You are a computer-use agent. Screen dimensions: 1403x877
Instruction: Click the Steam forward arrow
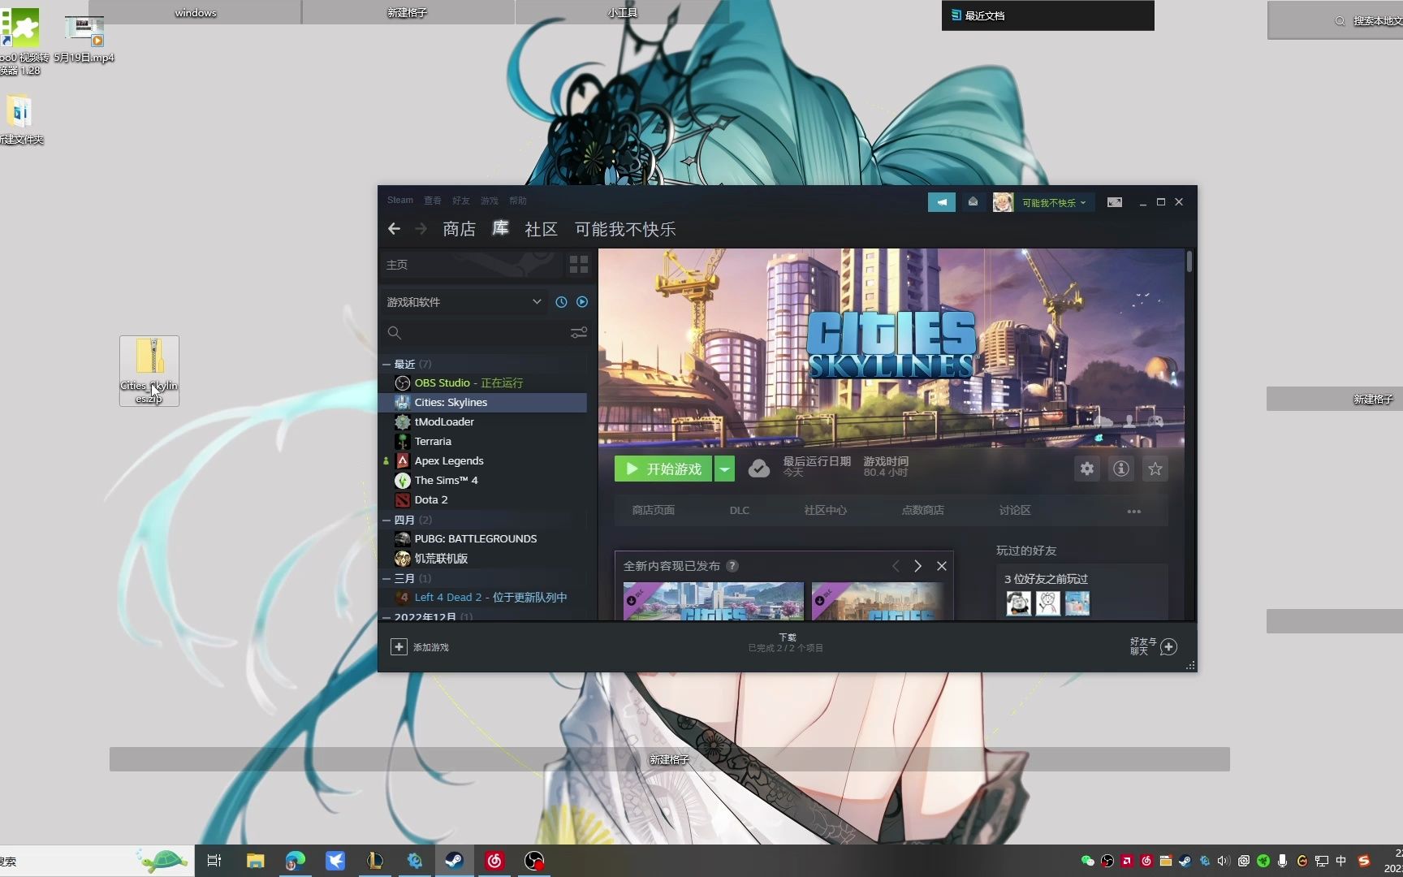pyautogui.click(x=421, y=229)
